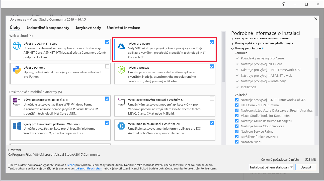
Task: Uncheck Rozšířené funkce ASP.NET option
Action: click(237, 137)
